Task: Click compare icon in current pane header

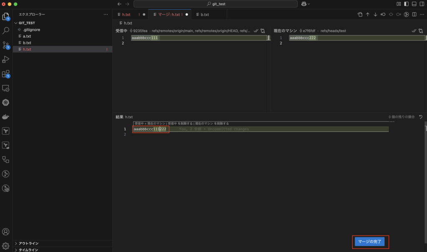Action: [421, 31]
